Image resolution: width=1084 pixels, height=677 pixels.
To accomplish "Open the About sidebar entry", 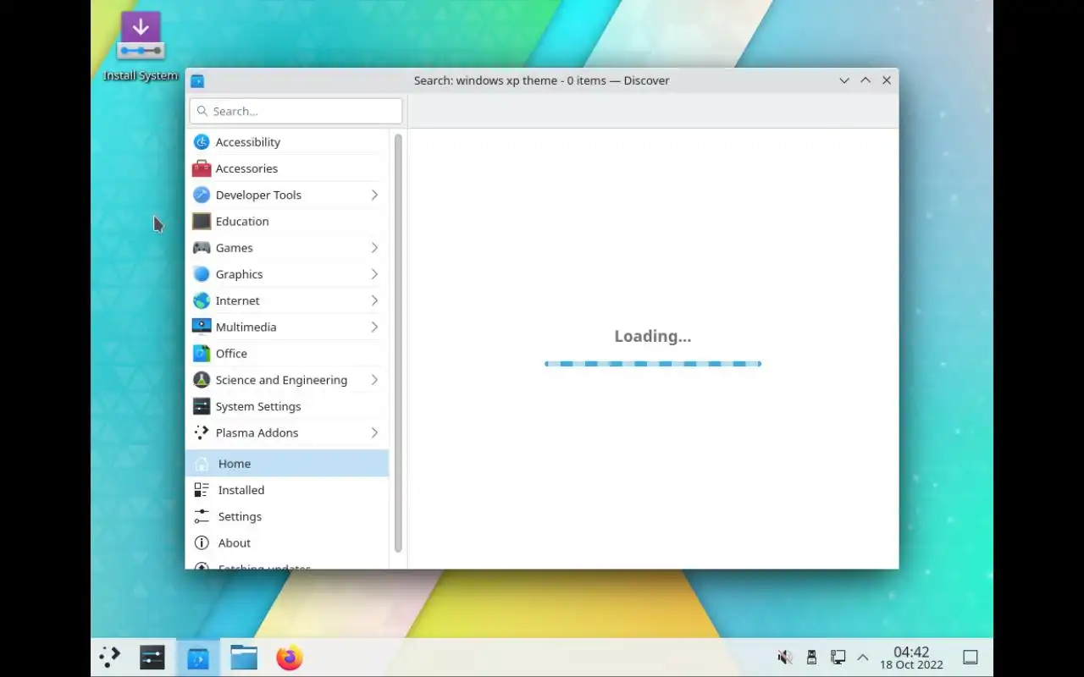I will 287,543.
